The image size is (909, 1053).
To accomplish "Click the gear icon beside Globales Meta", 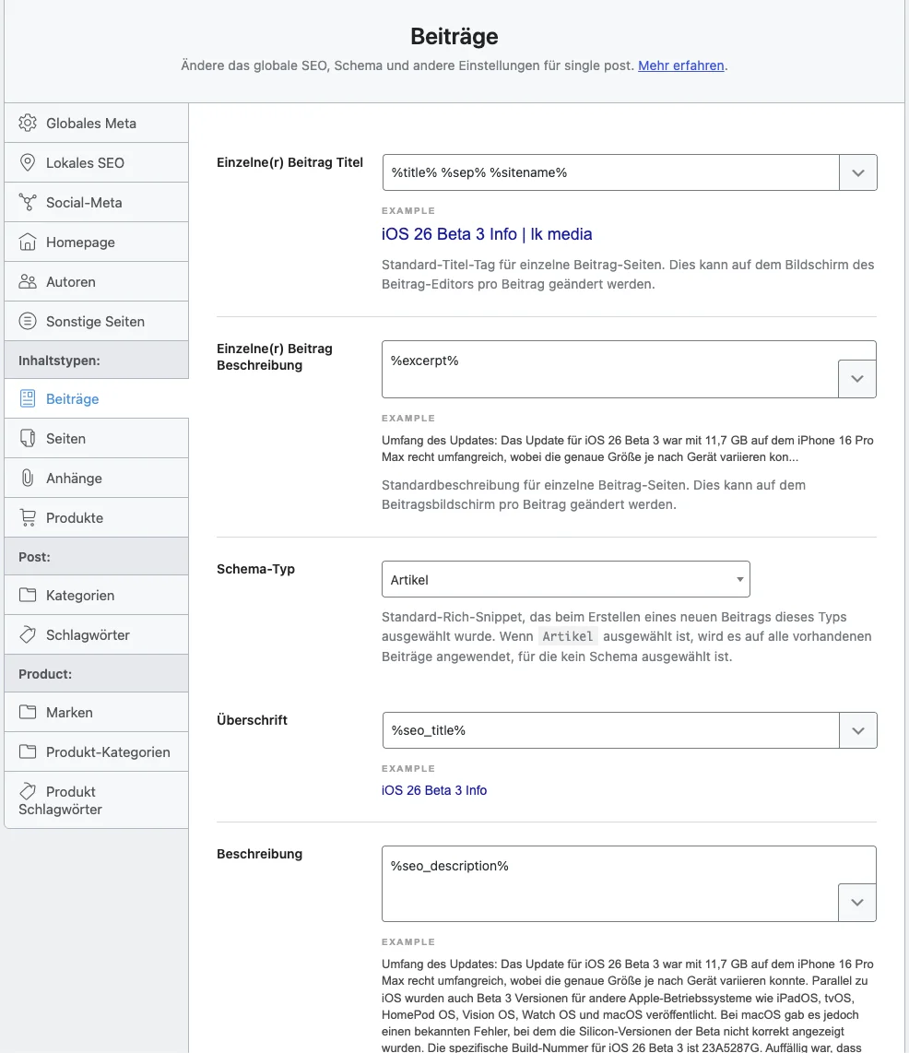I will 28,124.
